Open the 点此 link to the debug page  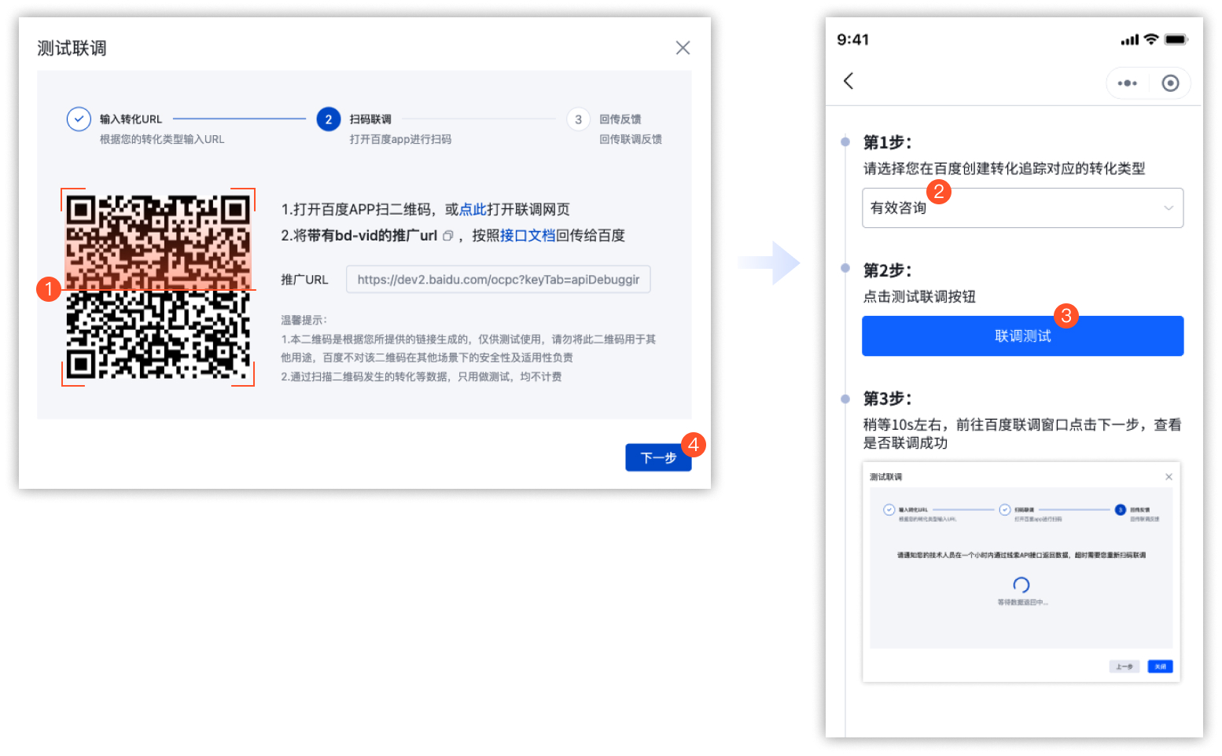pyautogui.click(x=473, y=210)
